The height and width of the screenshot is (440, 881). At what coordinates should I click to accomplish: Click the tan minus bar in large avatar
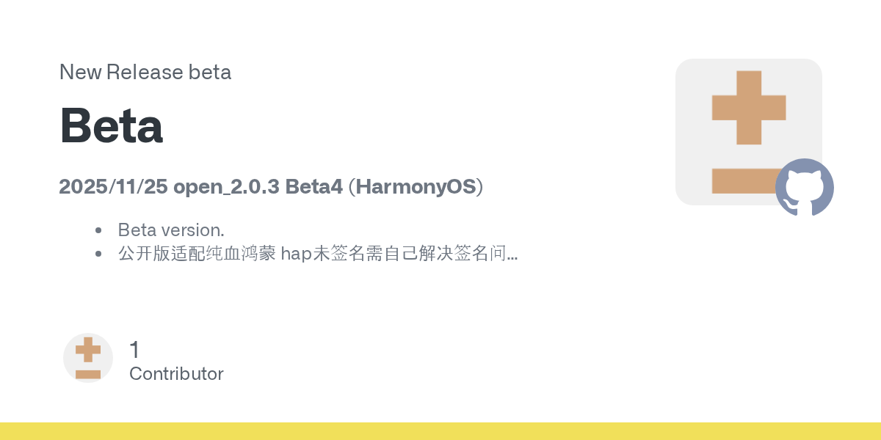(742, 180)
